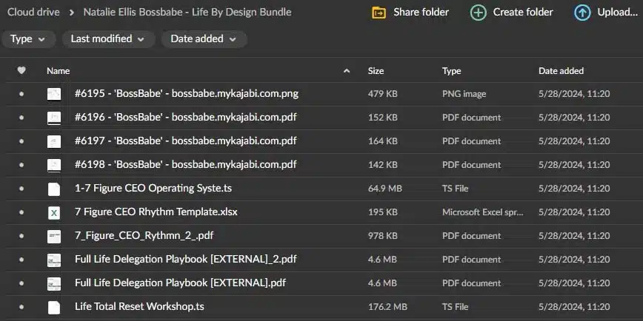This screenshot has height=321, width=643.
Task: Click the file icon of 1-7 Figure CEO Operating Syste.ts
Action: tap(54, 189)
